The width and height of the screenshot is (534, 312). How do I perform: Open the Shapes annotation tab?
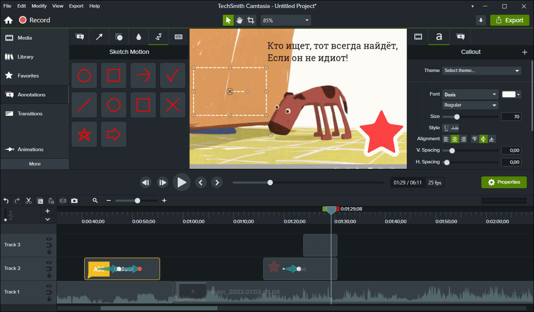[119, 37]
